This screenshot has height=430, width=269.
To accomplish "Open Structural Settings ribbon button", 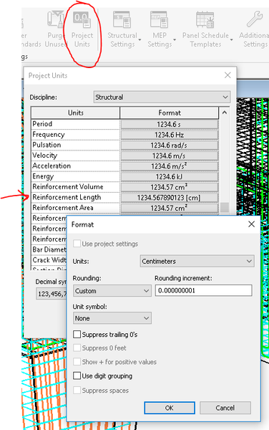I will tap(122, 30).
